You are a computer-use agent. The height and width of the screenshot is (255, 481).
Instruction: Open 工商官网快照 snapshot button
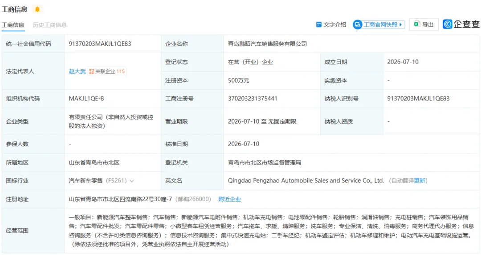point(379,25)
